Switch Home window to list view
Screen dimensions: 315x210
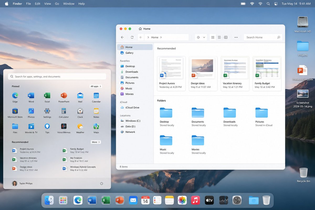219,37
